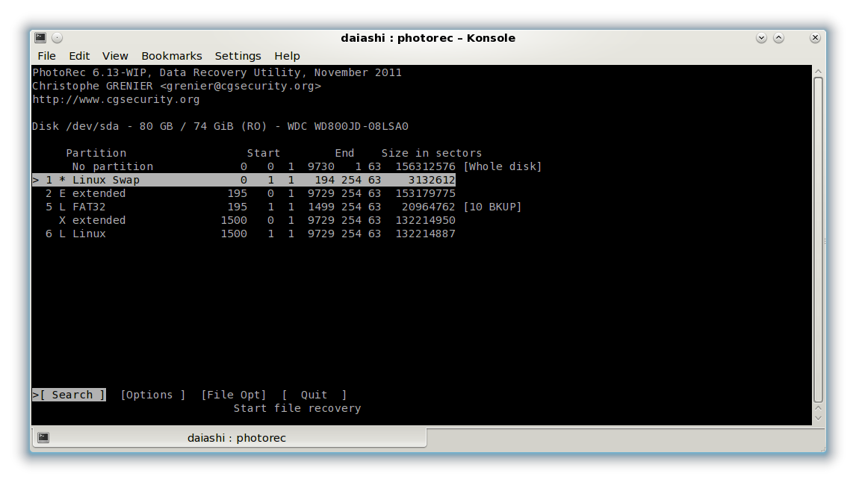Click the Disk /dev/sda line
Image resolution: width=856 pixels, height=482 pixels.
(x=220, y=127)
